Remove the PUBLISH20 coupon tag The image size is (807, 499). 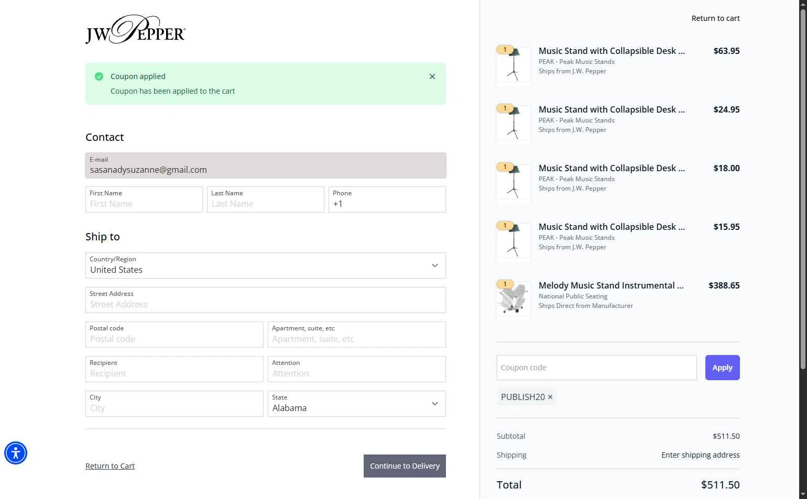tap(550, 397)
